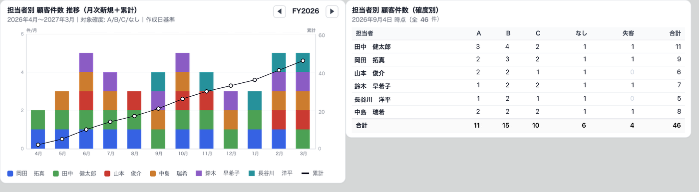Click the cumulative line marker for 12月

pyautogui.click(x=231, y=86)
